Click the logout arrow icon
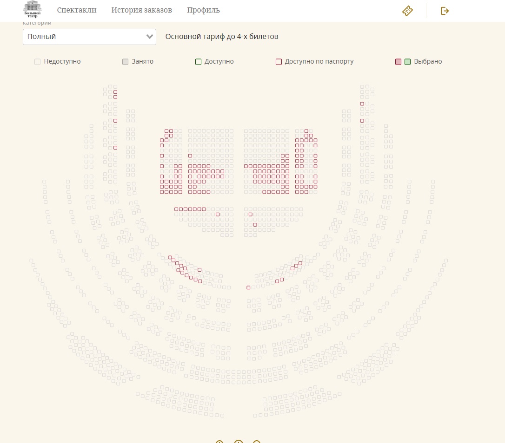The height and width of the screenshot is (443, 505). click(445, 11)
